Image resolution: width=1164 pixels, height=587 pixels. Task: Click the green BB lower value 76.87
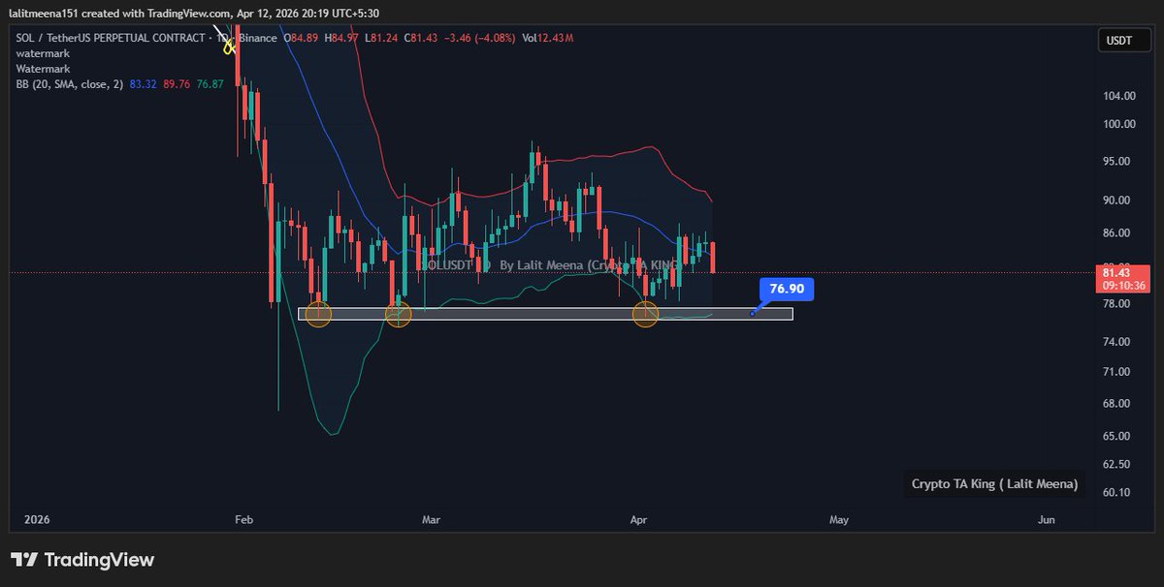point(210,84)
